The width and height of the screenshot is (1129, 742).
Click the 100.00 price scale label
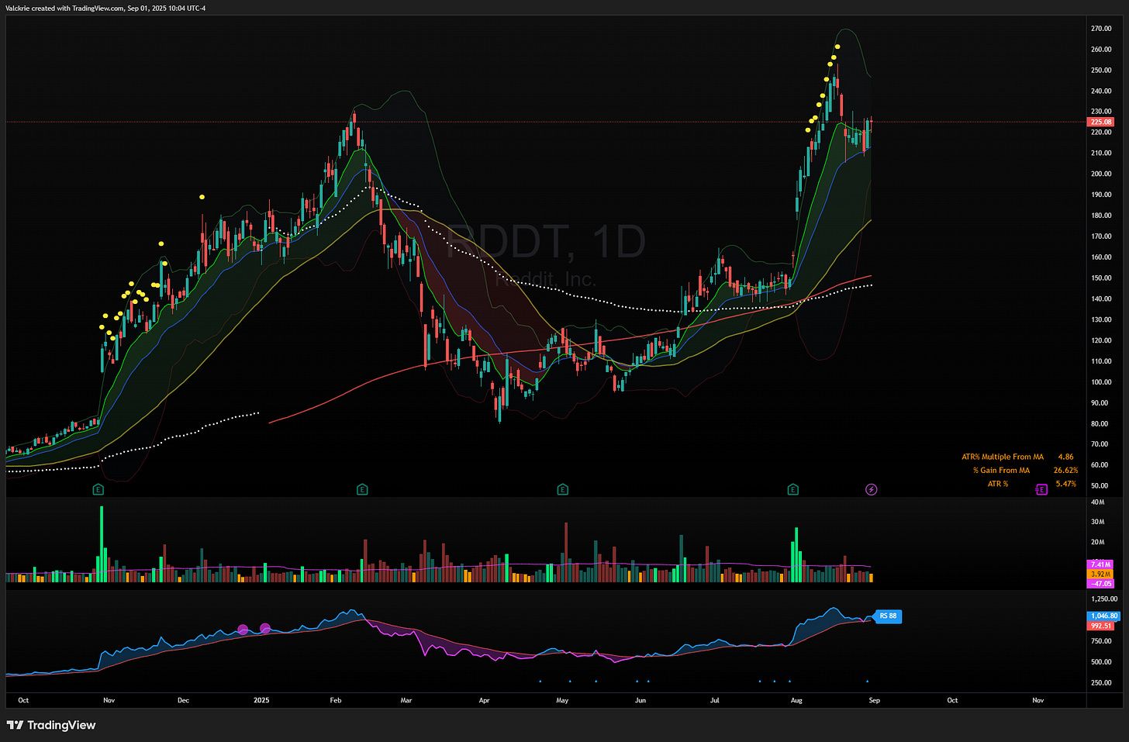pyautogui.click(x=1101, y=381)
